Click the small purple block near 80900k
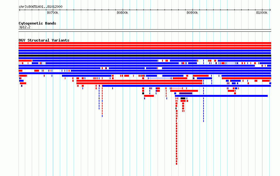Viewport: 280px width, 176px height. [193, 78]
